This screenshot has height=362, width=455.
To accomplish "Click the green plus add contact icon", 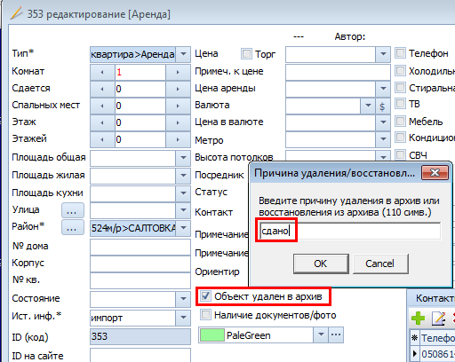I will 418,319.
